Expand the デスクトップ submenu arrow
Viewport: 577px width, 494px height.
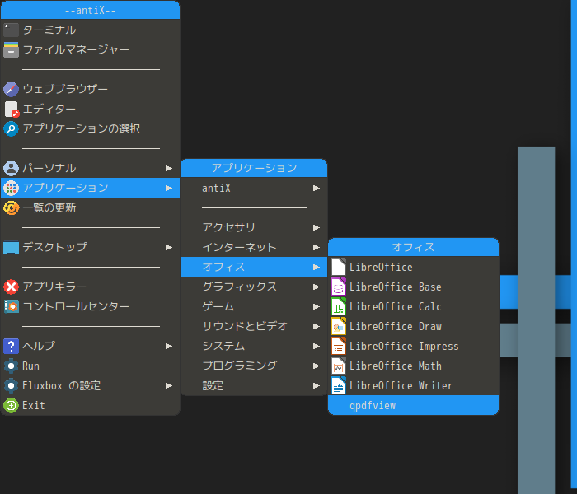coord(169,247)
